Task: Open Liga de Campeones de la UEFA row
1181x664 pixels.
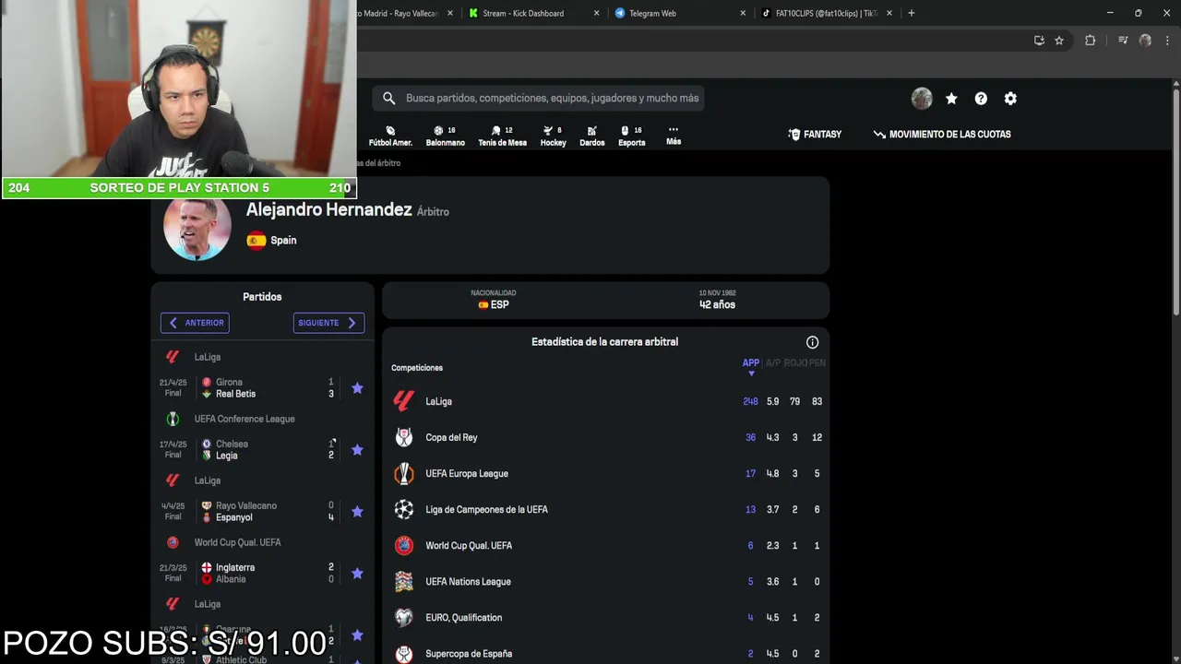Action: point(605,509)
